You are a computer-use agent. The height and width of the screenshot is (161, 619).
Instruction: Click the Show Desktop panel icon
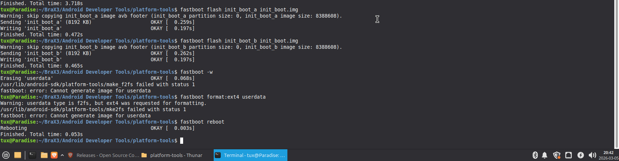pos(17,155)
